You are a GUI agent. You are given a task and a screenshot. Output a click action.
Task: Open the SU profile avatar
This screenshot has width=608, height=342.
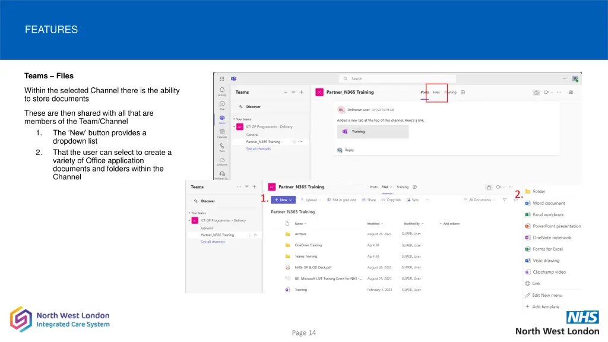click(575, 79)
